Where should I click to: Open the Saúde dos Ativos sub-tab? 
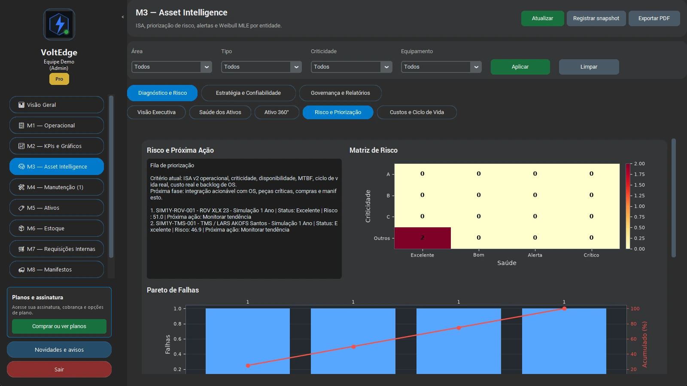pyautogui.click(x=220, y=112)
